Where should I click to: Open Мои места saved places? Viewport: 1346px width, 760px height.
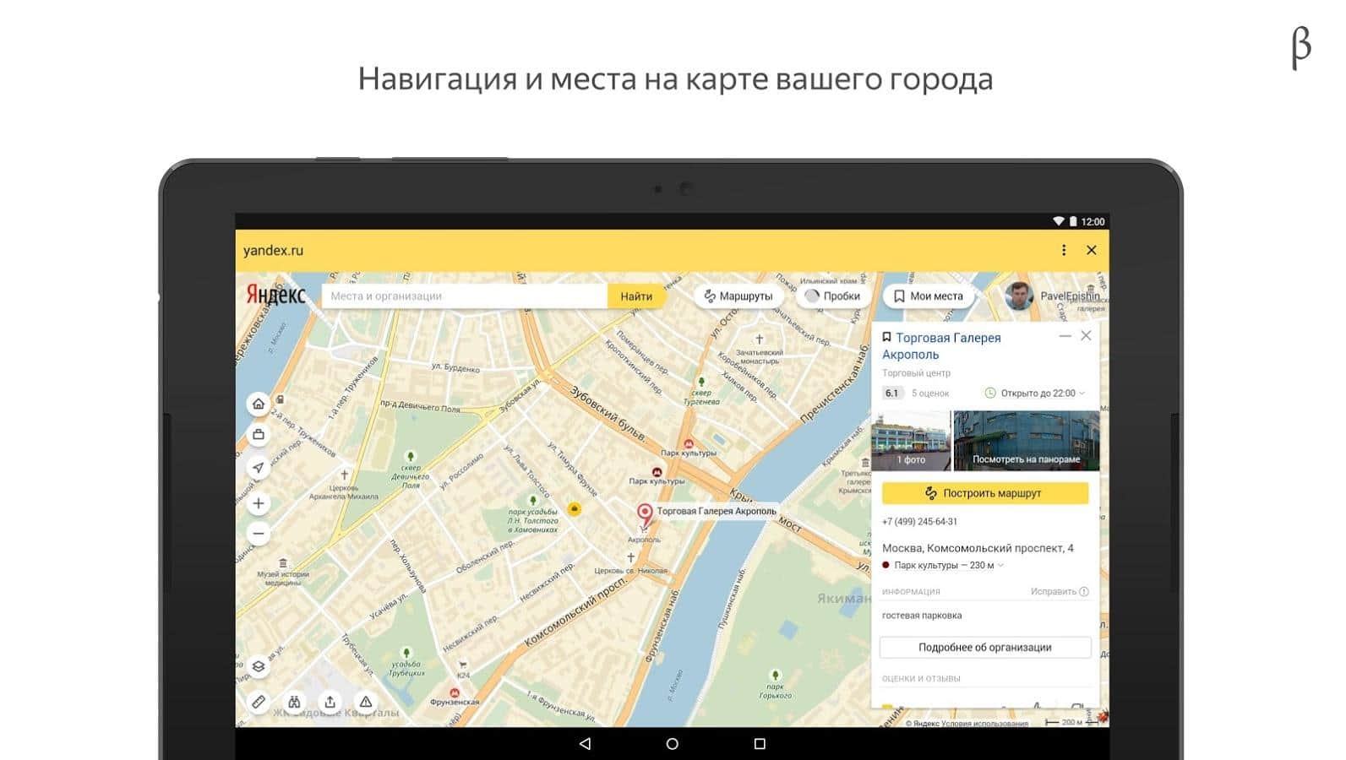click(928, 296)
